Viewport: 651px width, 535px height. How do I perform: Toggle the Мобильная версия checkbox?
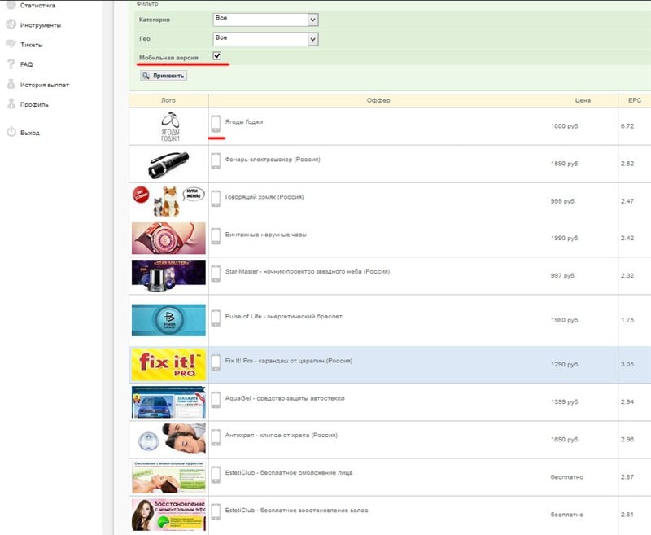click(x=216, y=55)
